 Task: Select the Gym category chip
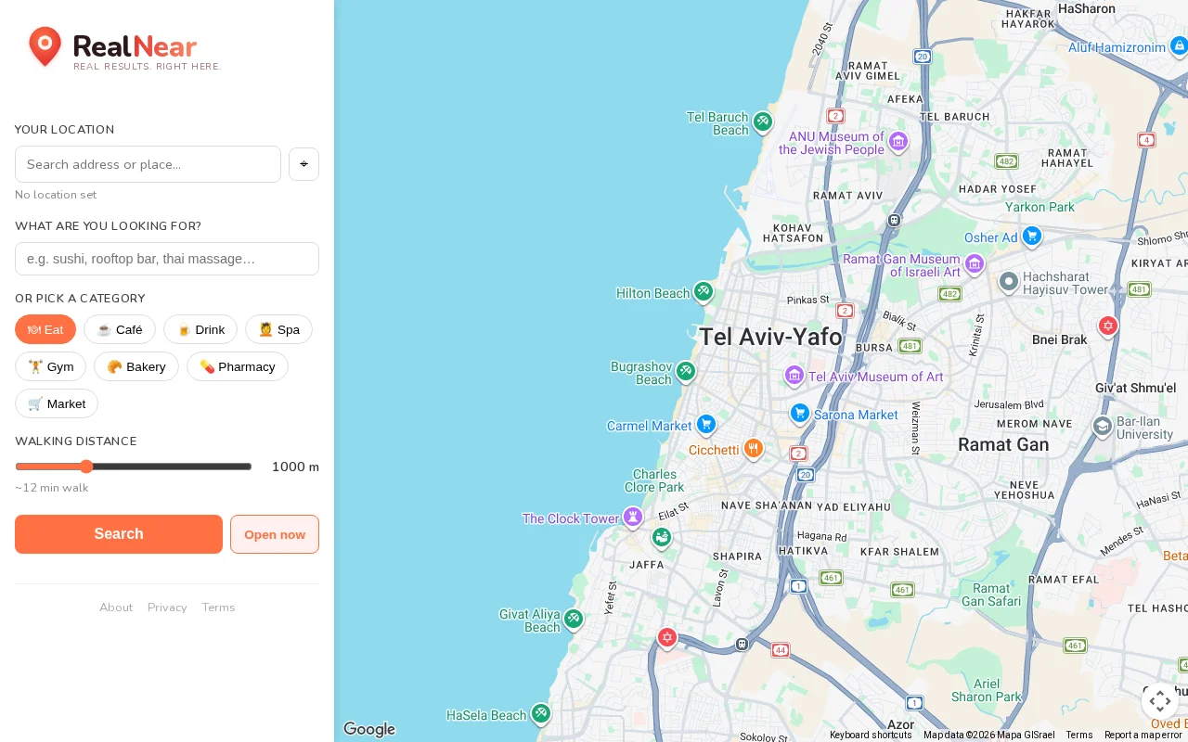click(x=50, y=366)
